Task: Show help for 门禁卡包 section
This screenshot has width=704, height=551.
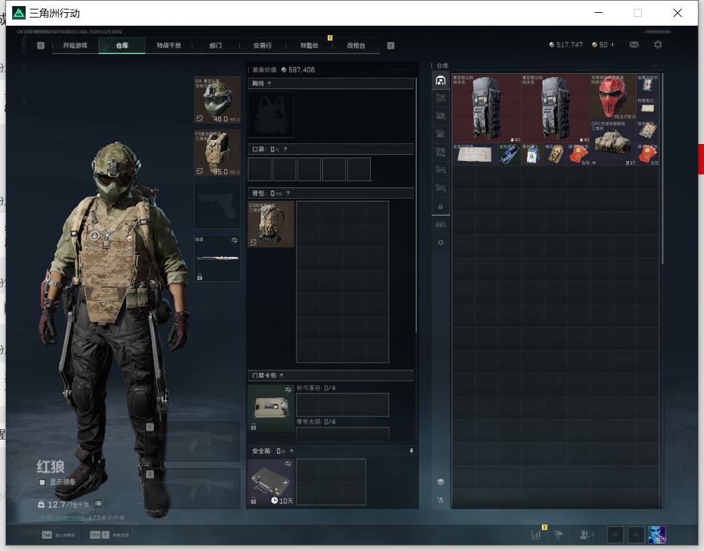Action: coord(282,375)
